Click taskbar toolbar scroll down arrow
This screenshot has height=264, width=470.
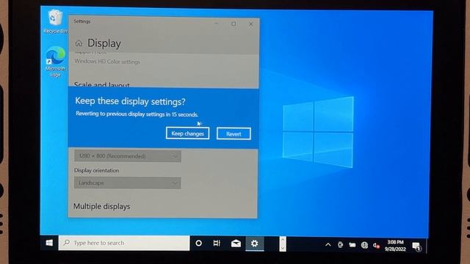[282, 248]
